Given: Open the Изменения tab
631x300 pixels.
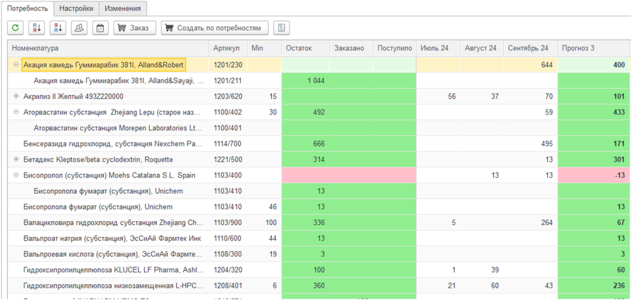Looking at the screenshot, I should tap(123, 8).
